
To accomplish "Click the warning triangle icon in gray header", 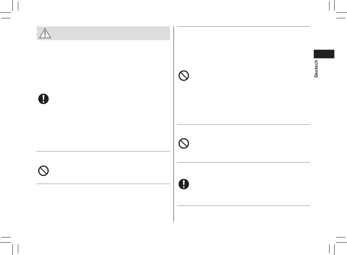I will 45,33.
